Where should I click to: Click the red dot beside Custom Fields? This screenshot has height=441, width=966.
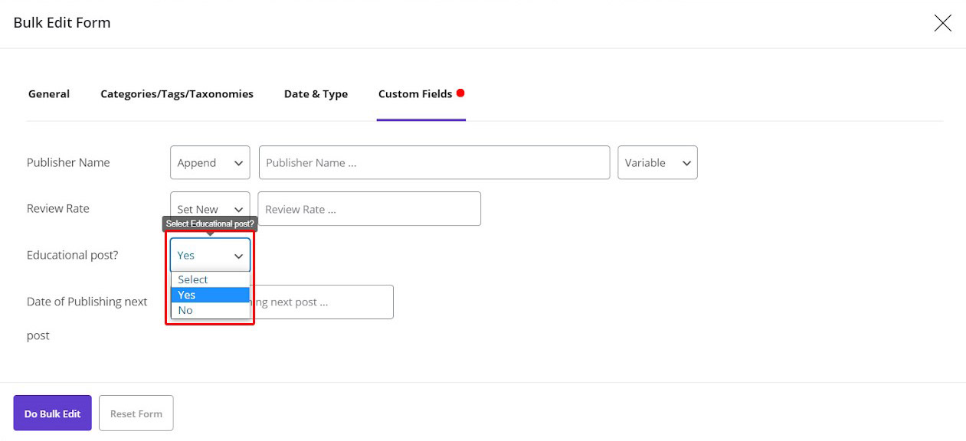click(x=460, y=93)
